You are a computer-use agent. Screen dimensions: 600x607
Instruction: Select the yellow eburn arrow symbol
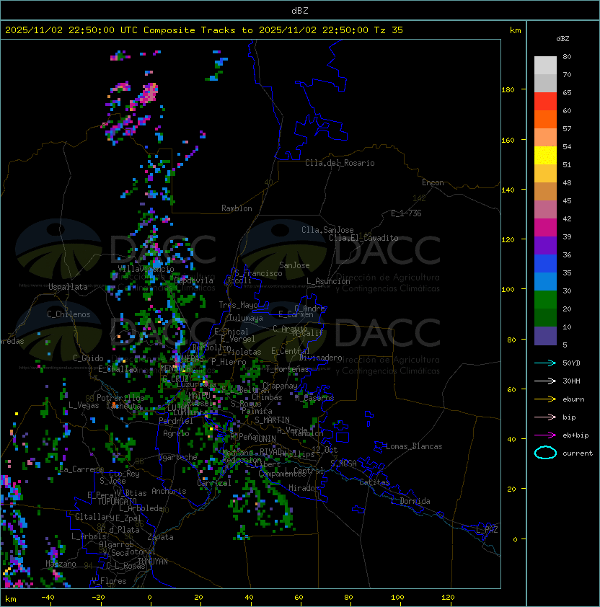coord(545,399)
